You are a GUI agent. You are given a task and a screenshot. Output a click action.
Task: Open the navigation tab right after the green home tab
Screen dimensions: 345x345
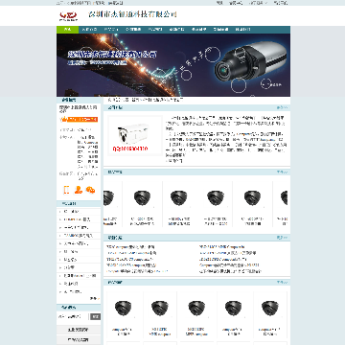coord(89,30)
